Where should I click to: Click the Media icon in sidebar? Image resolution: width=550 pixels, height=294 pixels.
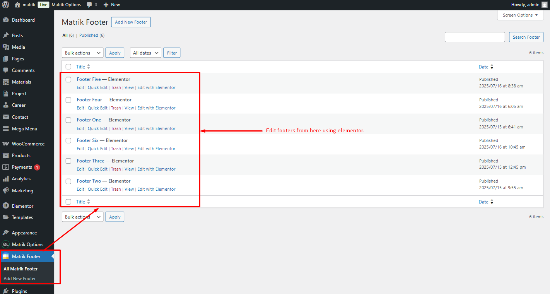click(6, 47)
